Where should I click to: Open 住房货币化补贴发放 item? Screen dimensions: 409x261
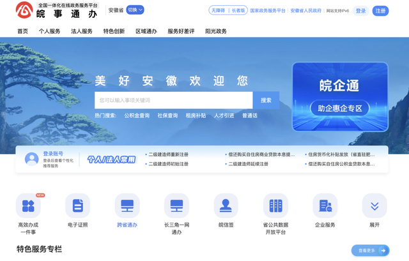click(341, 154)
